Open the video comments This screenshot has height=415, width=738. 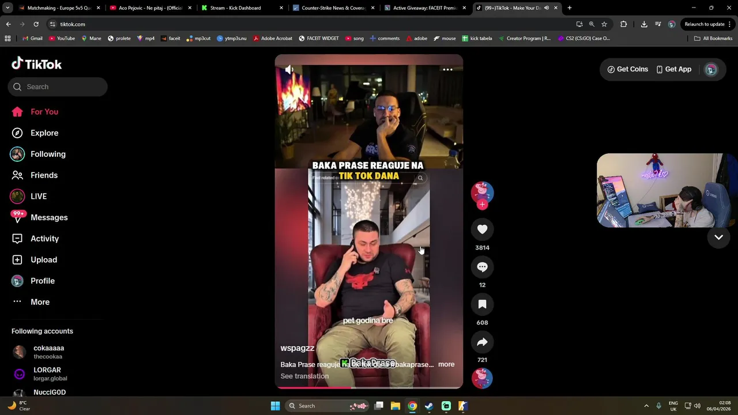(x=482, y=267)
